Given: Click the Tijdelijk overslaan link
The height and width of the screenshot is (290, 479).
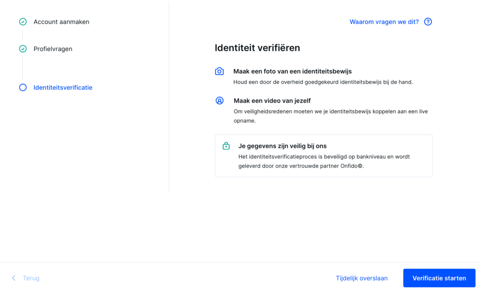Looking at the screenshot, I should (361, 278).
